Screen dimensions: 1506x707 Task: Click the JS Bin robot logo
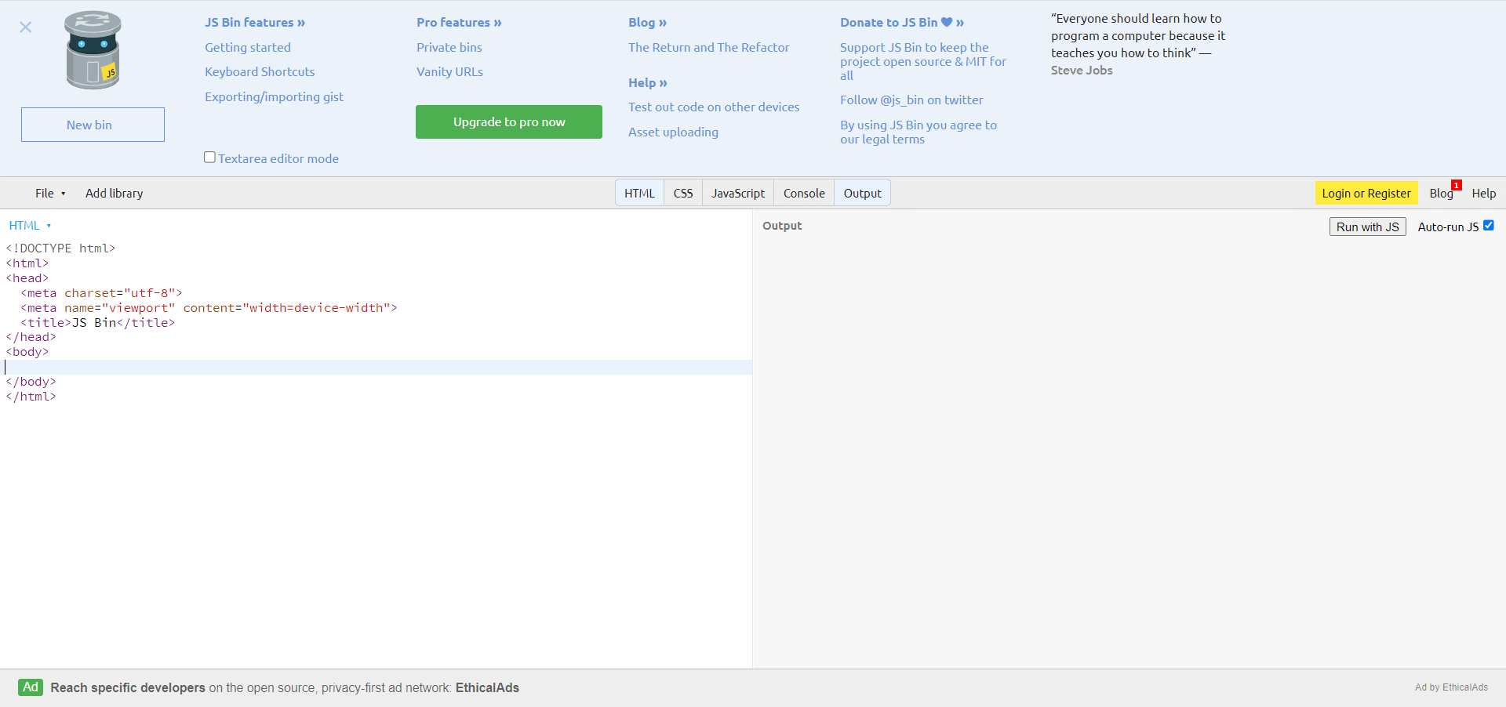[x=93, y=50]
